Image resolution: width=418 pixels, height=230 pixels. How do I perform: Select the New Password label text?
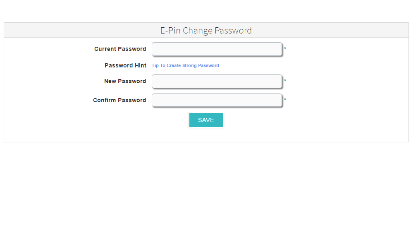click(x=125, y=81)
